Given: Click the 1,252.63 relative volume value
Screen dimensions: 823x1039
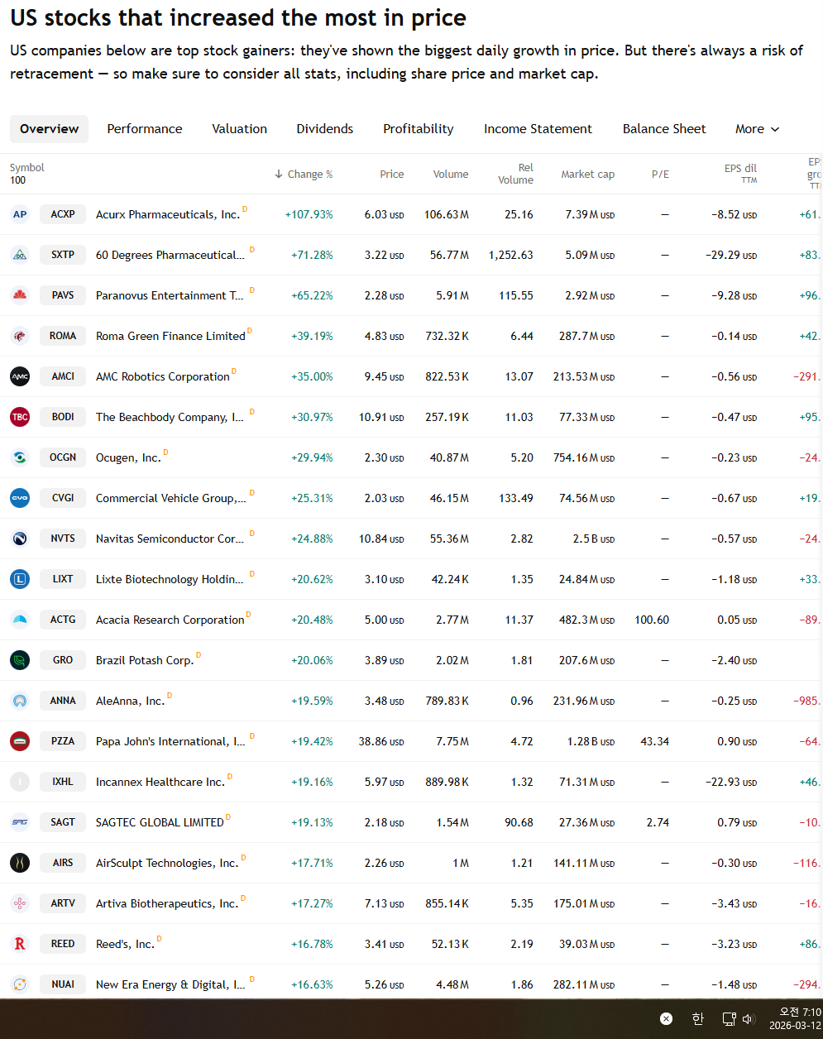Looking at the screenshot, I should pos(511,255).
